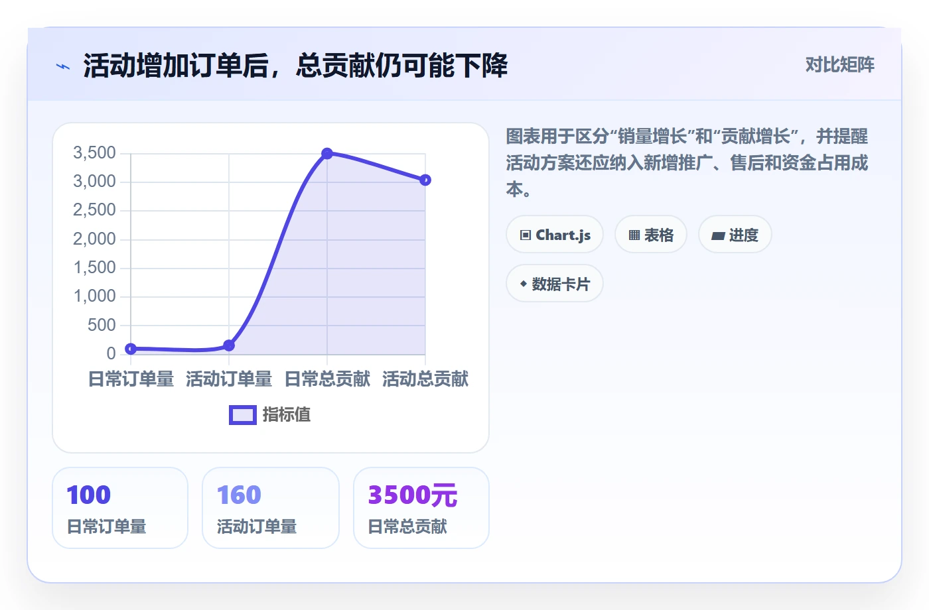This screenshot has width=929, height=610.
Task: Click the 3,500 y-axis tick label
Action: (94, 153)
